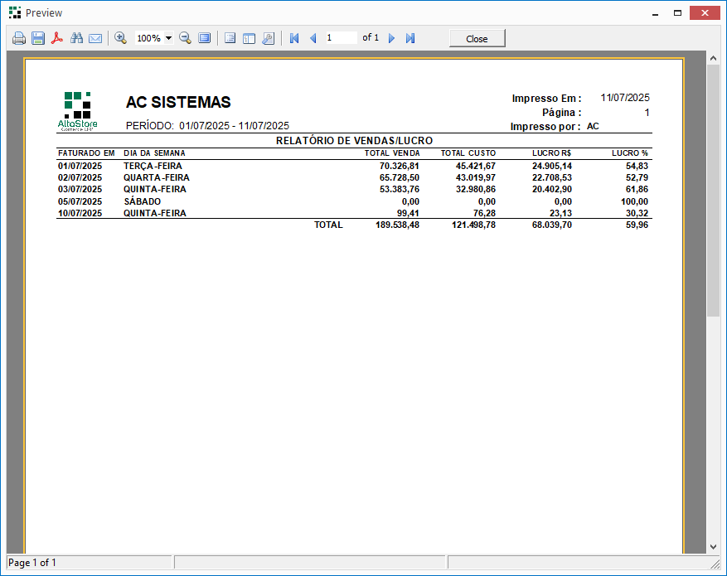Click the LUCRO R$ column header
727x576 pixels.
pyautogui.click(x=552, y=153)
